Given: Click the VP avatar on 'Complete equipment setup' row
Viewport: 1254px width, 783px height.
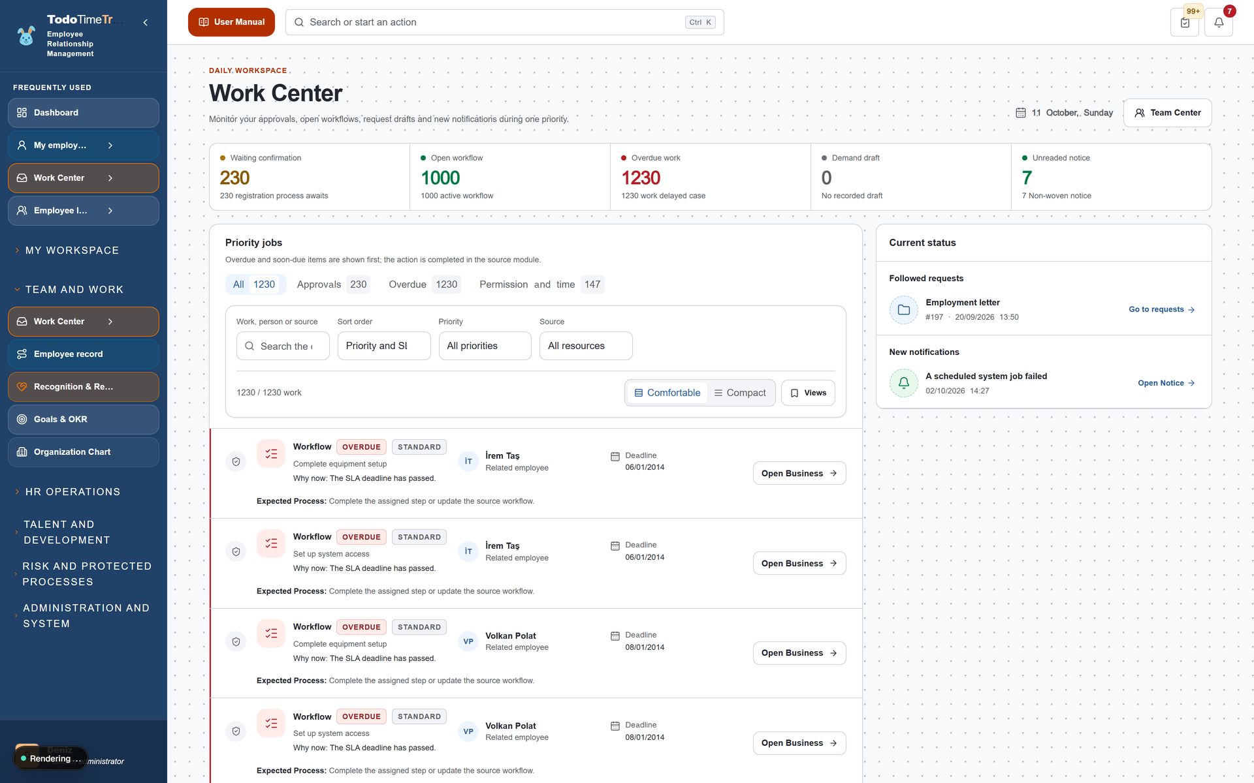Looking at the screenshot, I should pyautogui.click(x=468, y=641).
